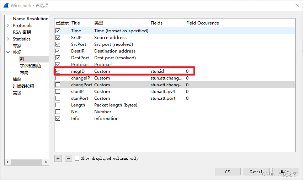Click tree scrollbar left arrow
Image resolution: width=303 pixels, height=180 pixels.
7,162
